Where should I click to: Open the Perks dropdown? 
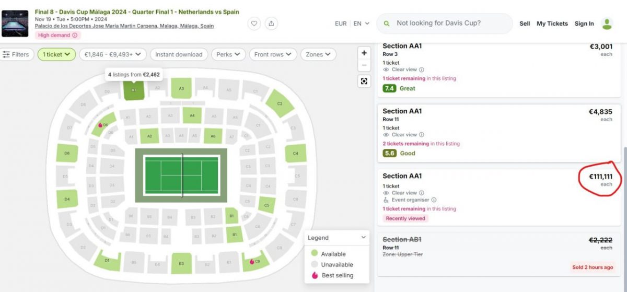(x=228, y=54)
